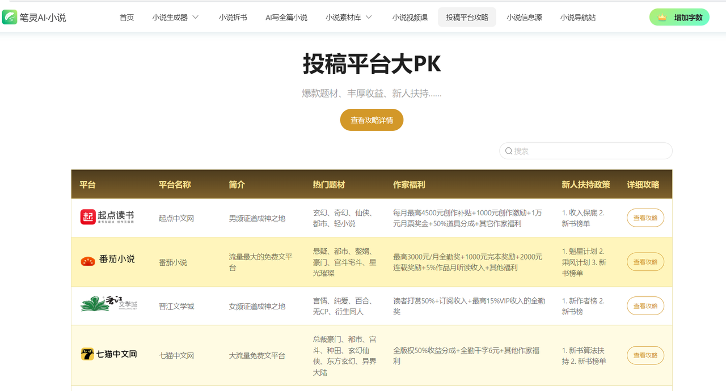The width and height of the screenshot is (726, 391).
Task: Select 投稿平台攻略 tab
Action: tap(467, 18)
